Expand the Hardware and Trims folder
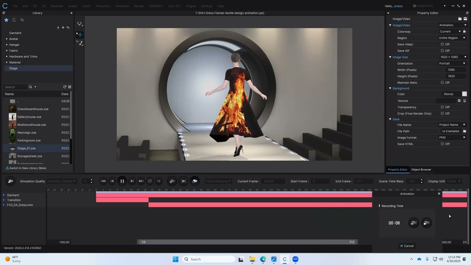 [7, 56]
